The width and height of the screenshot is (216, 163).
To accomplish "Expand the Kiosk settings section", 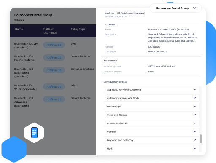I will coord(151,149).
